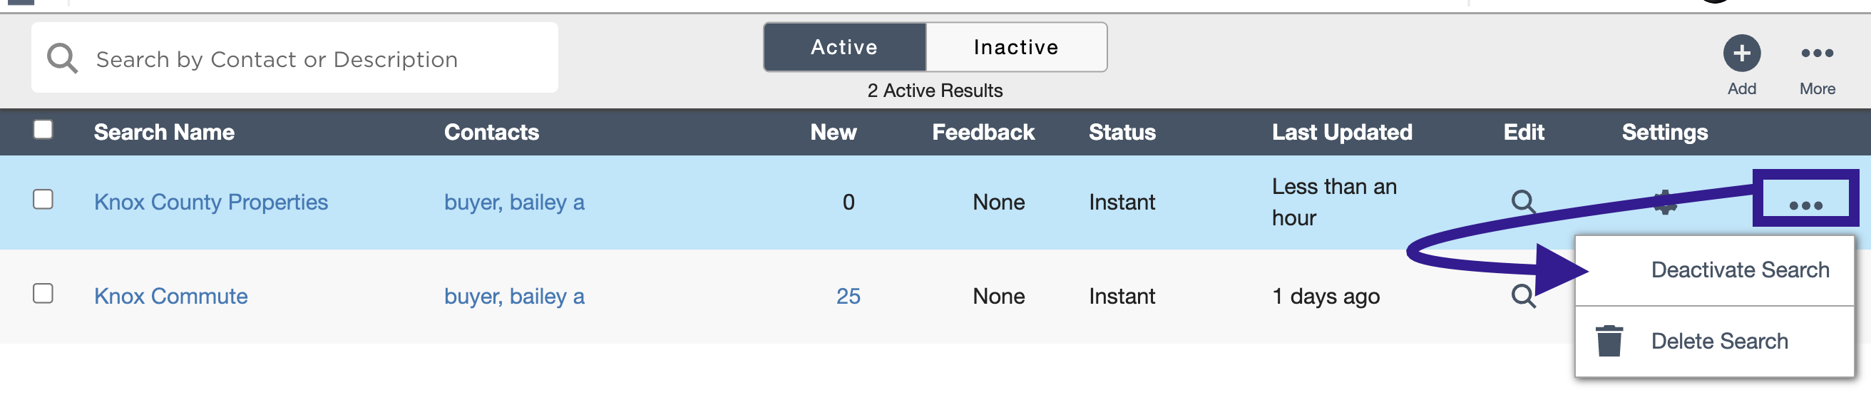Edit Knox Commute search via magnifier icon
Image resolution: width=1871 pixels, height=405 pixels.
pos(1522,295)
